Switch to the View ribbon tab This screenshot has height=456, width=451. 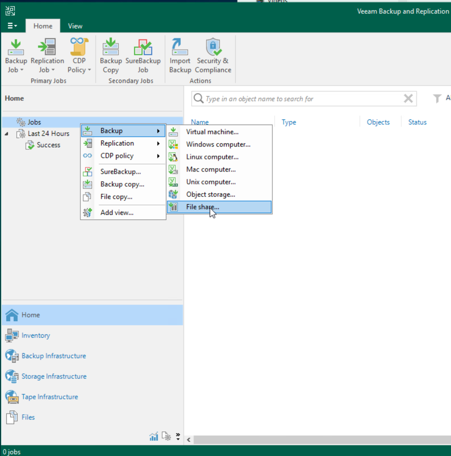pos(75,26)
